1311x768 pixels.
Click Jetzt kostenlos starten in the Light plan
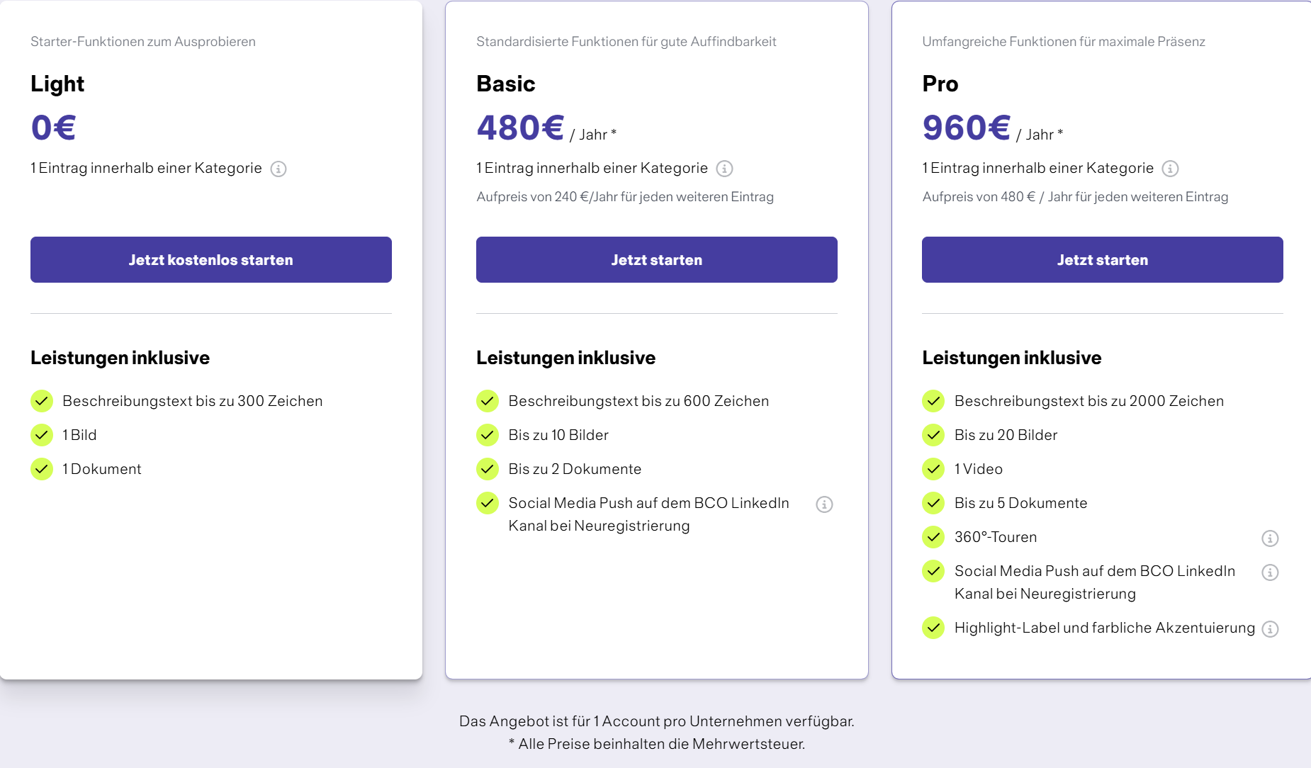pyautogui.click(x=210, y=259)
